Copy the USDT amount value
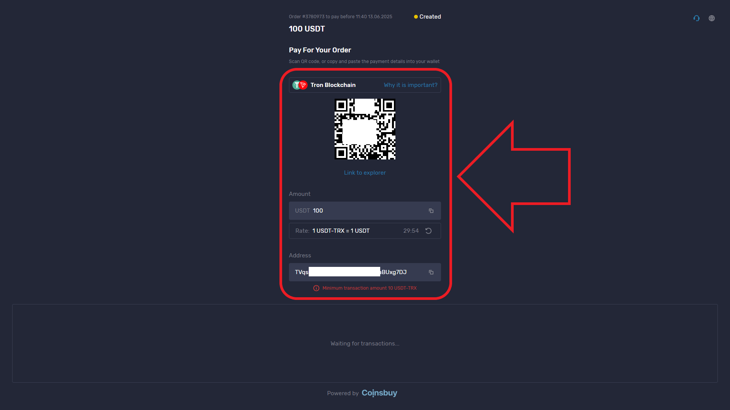 [x=431, y=211]
